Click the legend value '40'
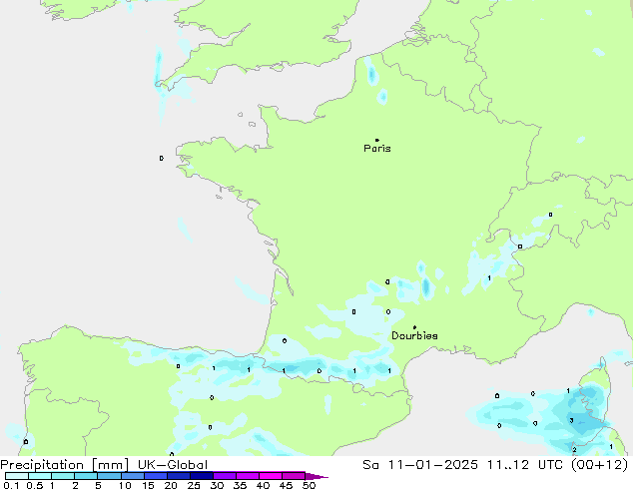Screen dimensions: 633x489 [263, 485]
